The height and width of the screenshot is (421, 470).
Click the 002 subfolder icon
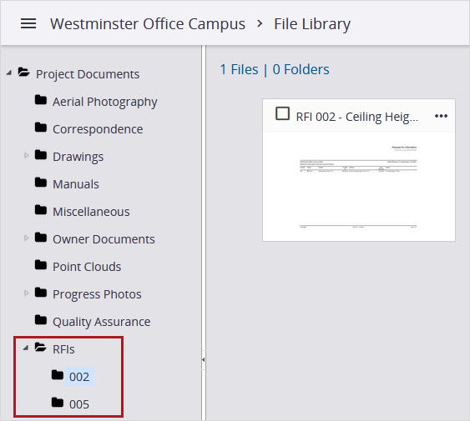pos(58,375)
